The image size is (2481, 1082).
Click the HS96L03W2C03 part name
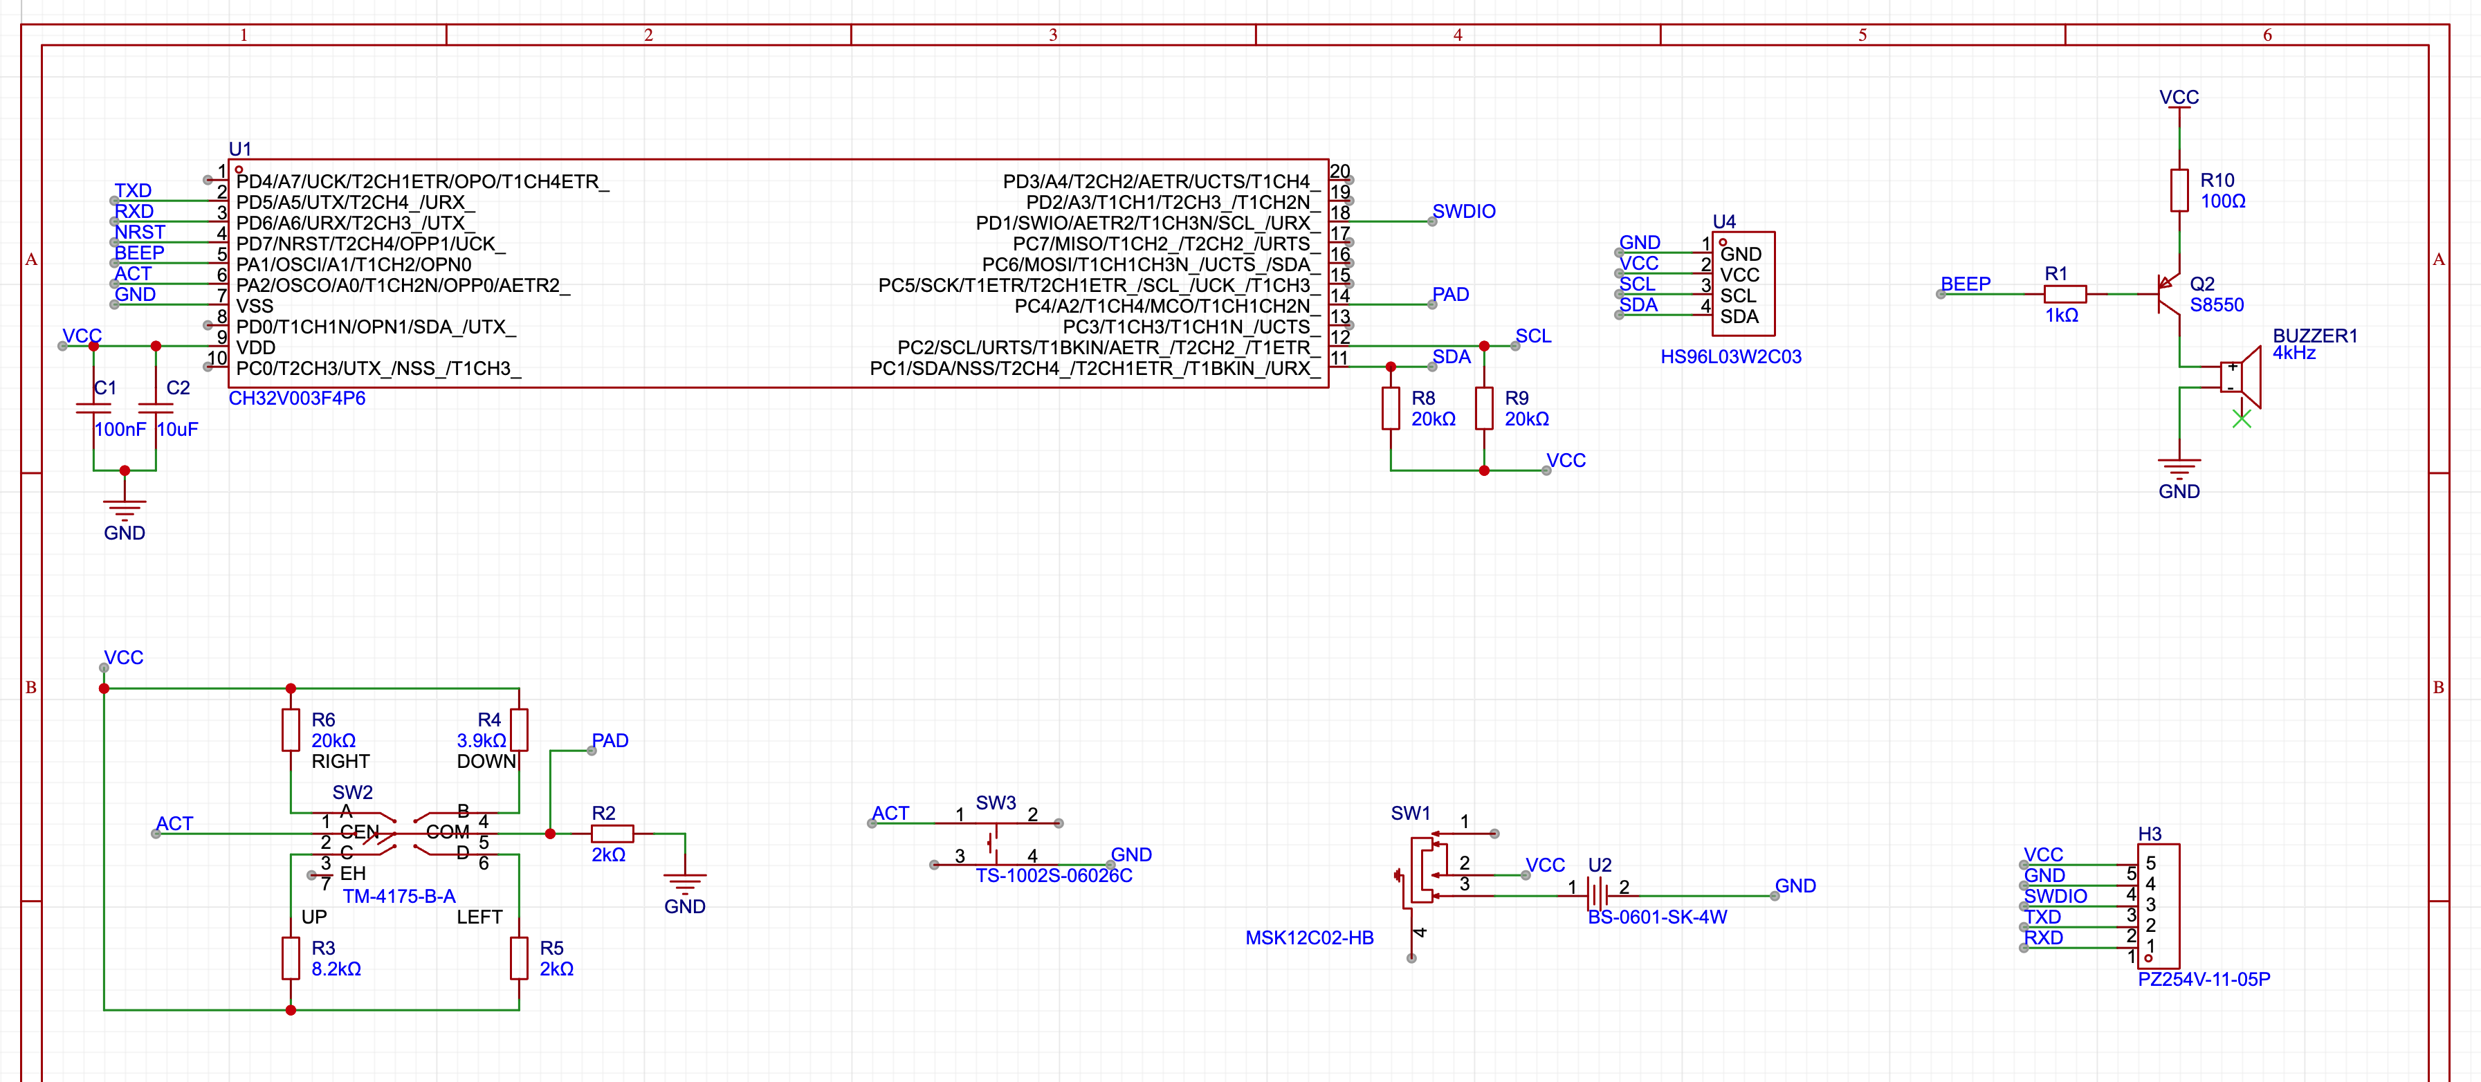pyautogui.click(x=1731, y=356)
